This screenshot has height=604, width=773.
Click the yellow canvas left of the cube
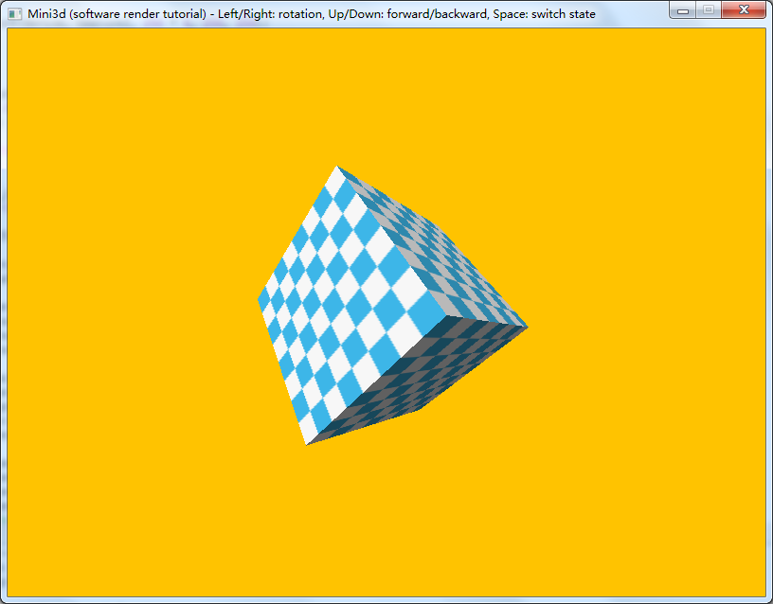point(123,312)
